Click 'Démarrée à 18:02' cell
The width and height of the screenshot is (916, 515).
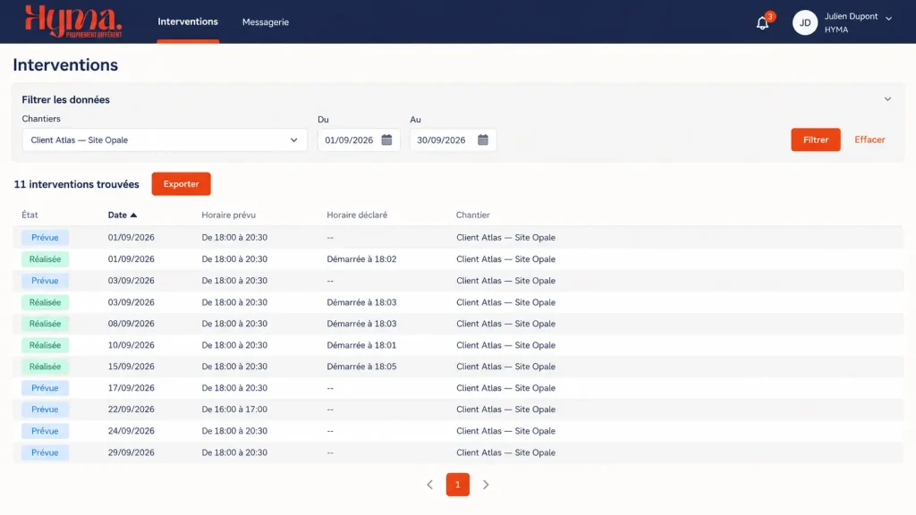(x=361, y=259)
